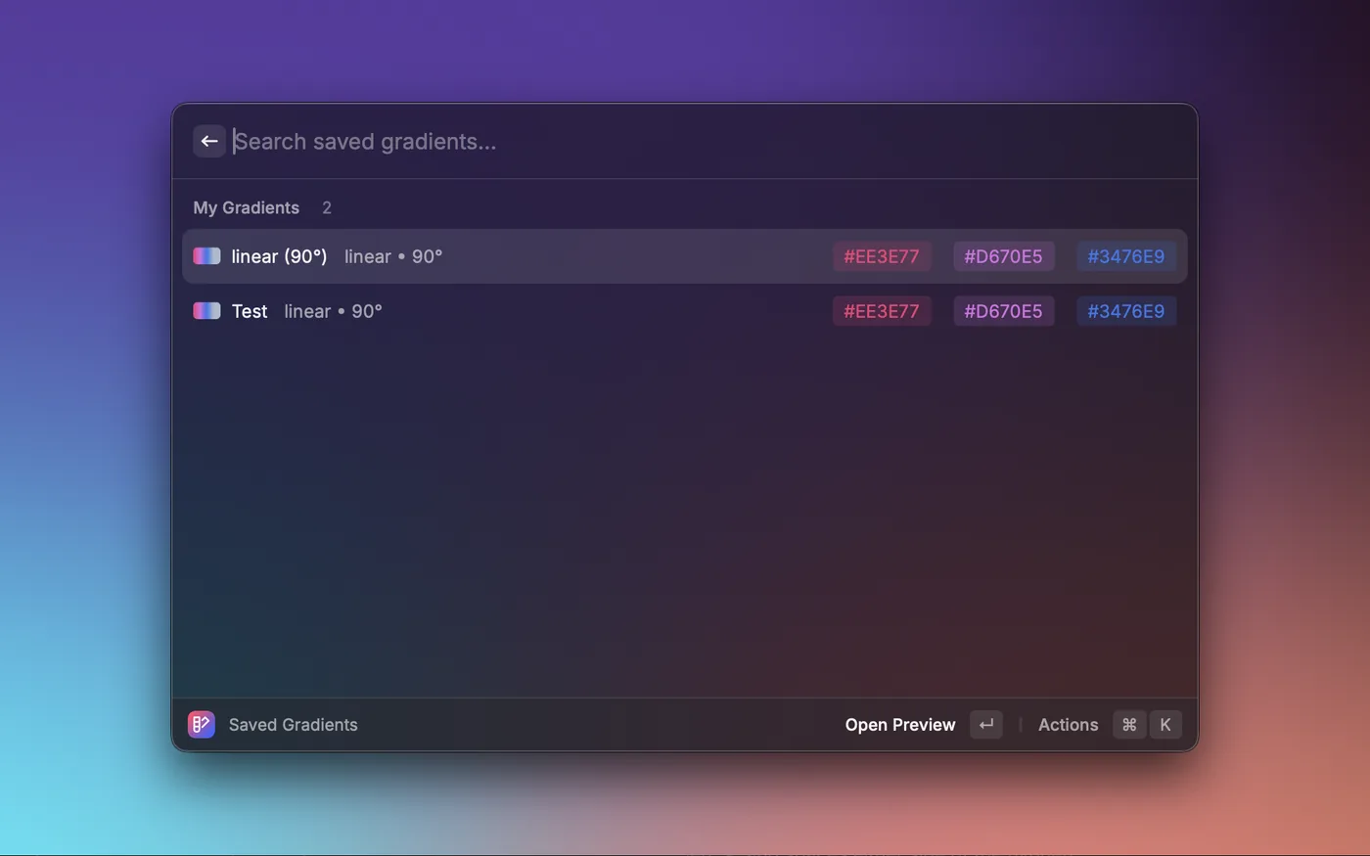Click #EE3E77 tag in linear (90°) row

[x=882, y=256]
